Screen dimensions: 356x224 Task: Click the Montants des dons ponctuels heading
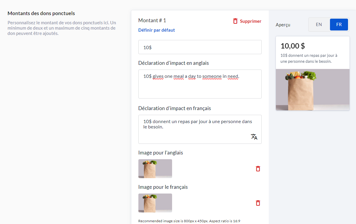(x=41, y=13)
